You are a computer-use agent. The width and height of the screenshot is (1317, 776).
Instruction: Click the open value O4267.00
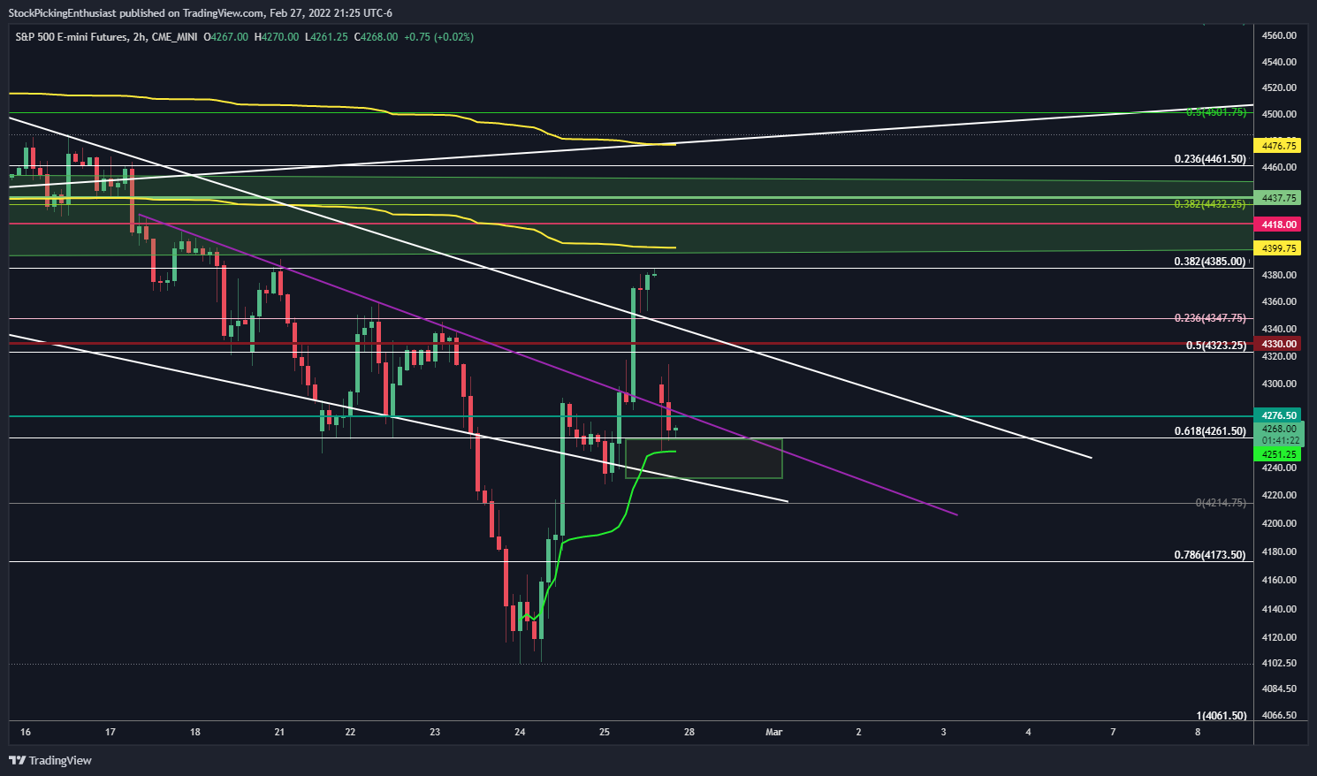coord(225,37)
